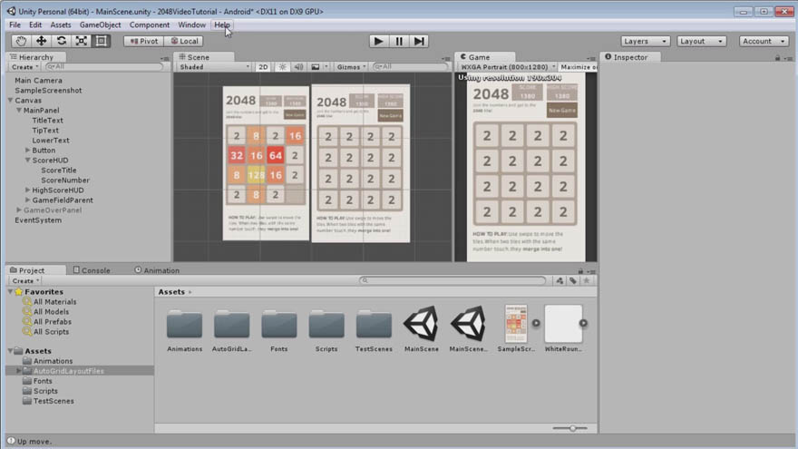Open the Help menu
This screenshot has height=449, width=798.
222,24
